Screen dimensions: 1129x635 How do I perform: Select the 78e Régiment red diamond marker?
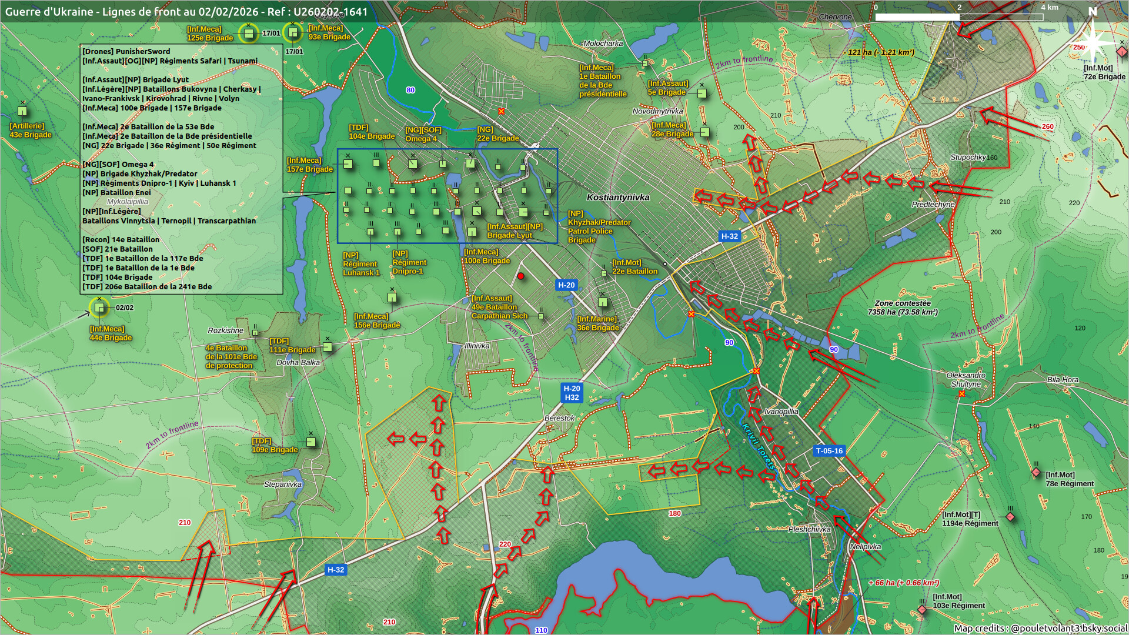pyautogui.click(x=1036, y=473)
